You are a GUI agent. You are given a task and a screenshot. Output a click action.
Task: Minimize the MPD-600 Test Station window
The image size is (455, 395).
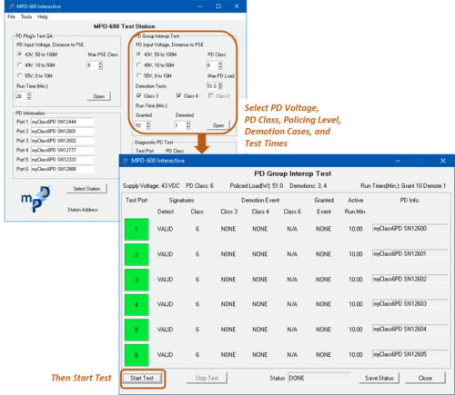coord(200,6)
